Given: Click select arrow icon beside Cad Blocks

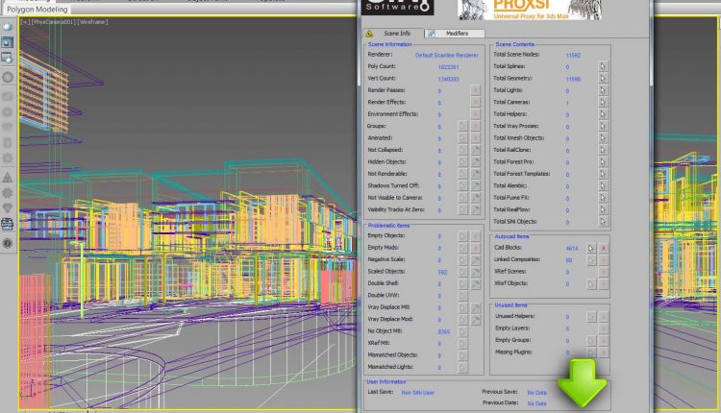Looking at the screenshot, I should (591, 248).
